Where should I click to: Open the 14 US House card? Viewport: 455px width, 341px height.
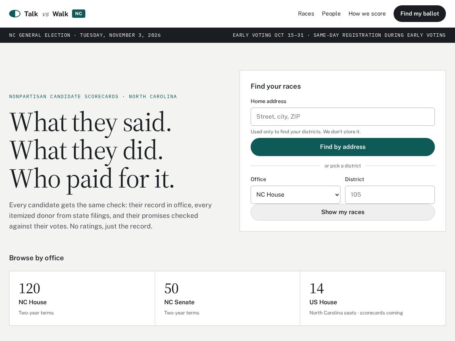click(373, 298)
